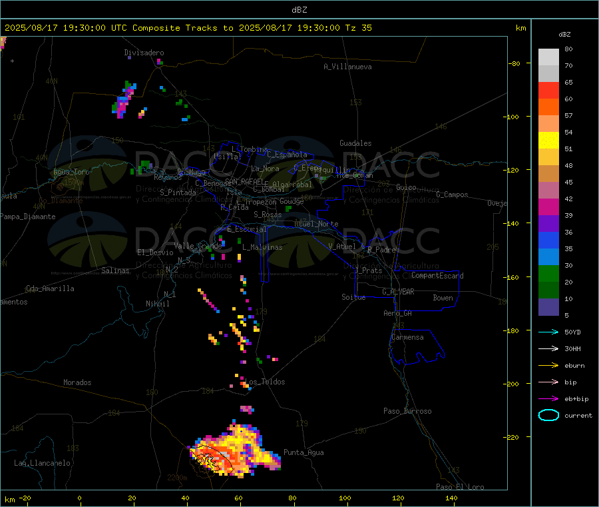Click the yellow eburn arrow legend icon
This screenshot has width=599, height=507.
[548, 365]
